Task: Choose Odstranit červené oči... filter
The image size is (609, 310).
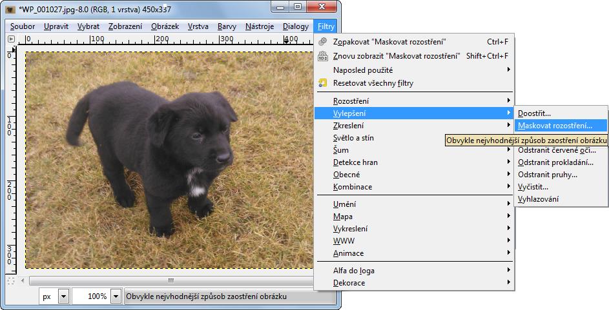Action: coord(561,150)
